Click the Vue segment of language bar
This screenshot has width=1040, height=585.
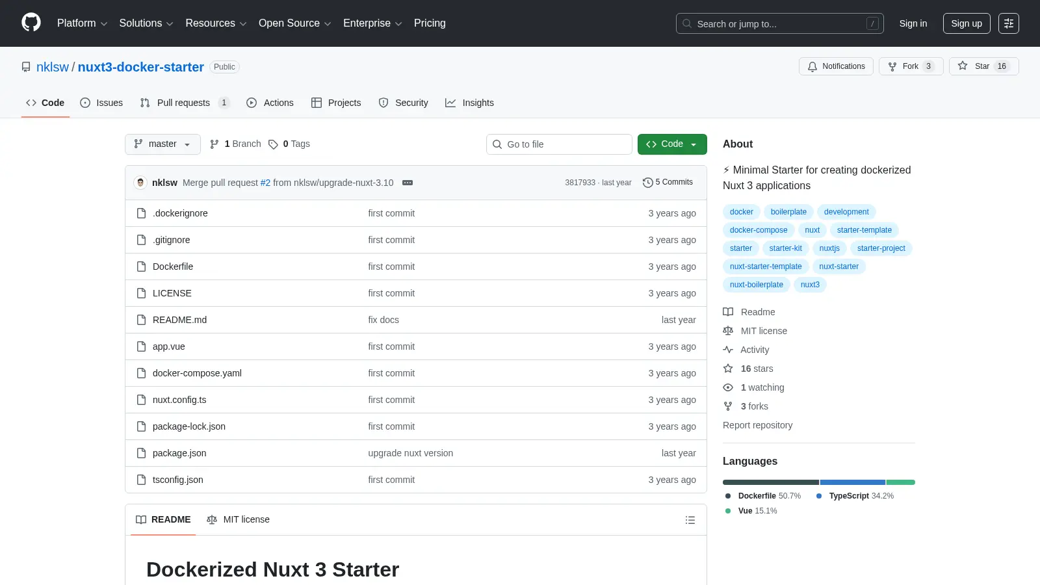point(901,482)
